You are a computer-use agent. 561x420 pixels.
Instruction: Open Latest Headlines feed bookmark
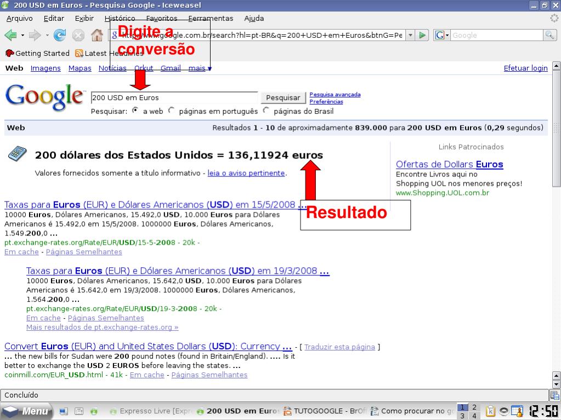[x=110, y=53]
